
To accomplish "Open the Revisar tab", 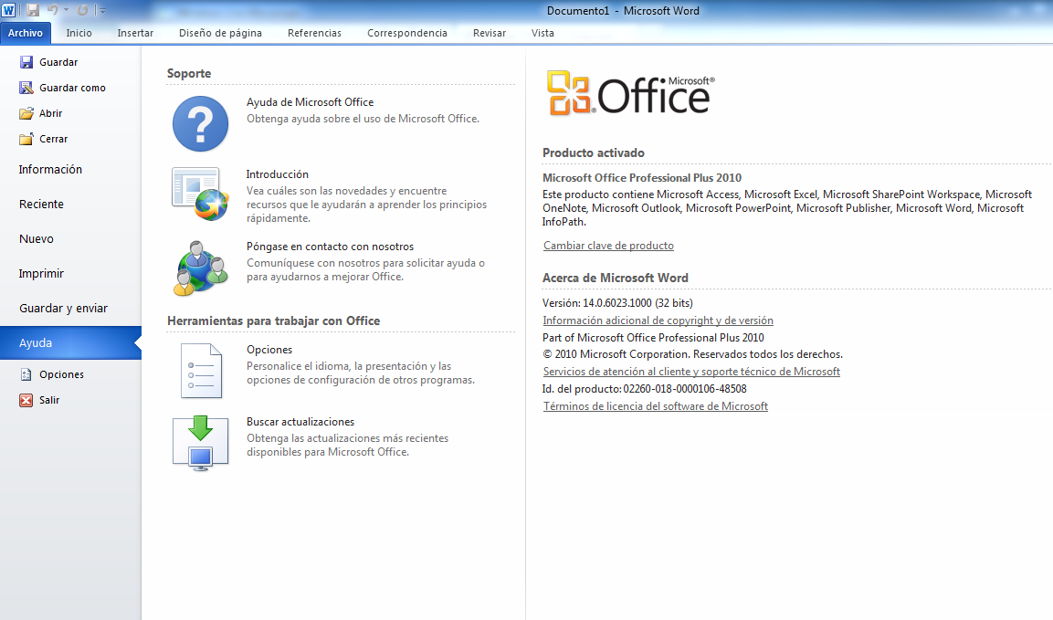I will click(x=490, y=33).
